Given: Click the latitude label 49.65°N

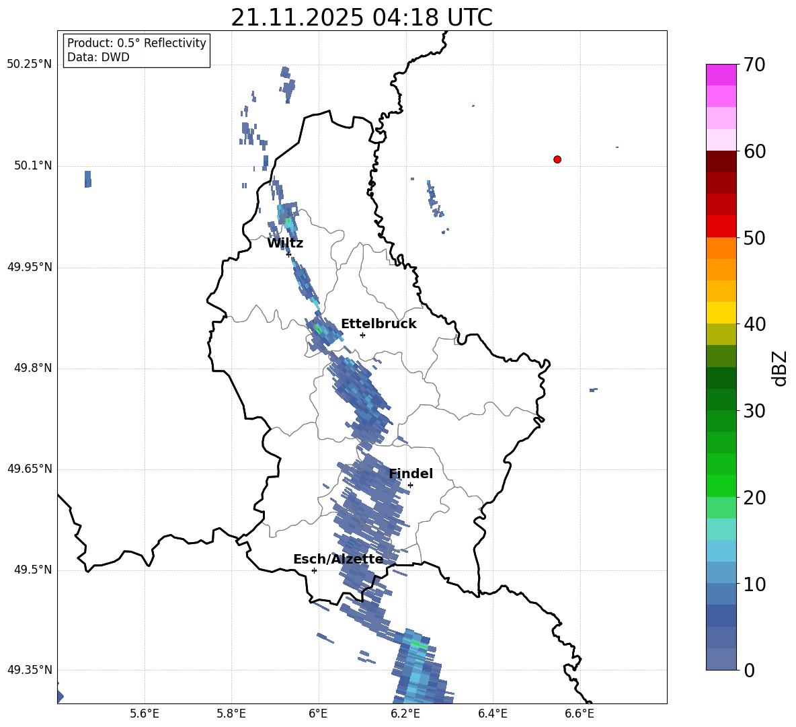Looking at the screenshot, I should coord(30,469).
